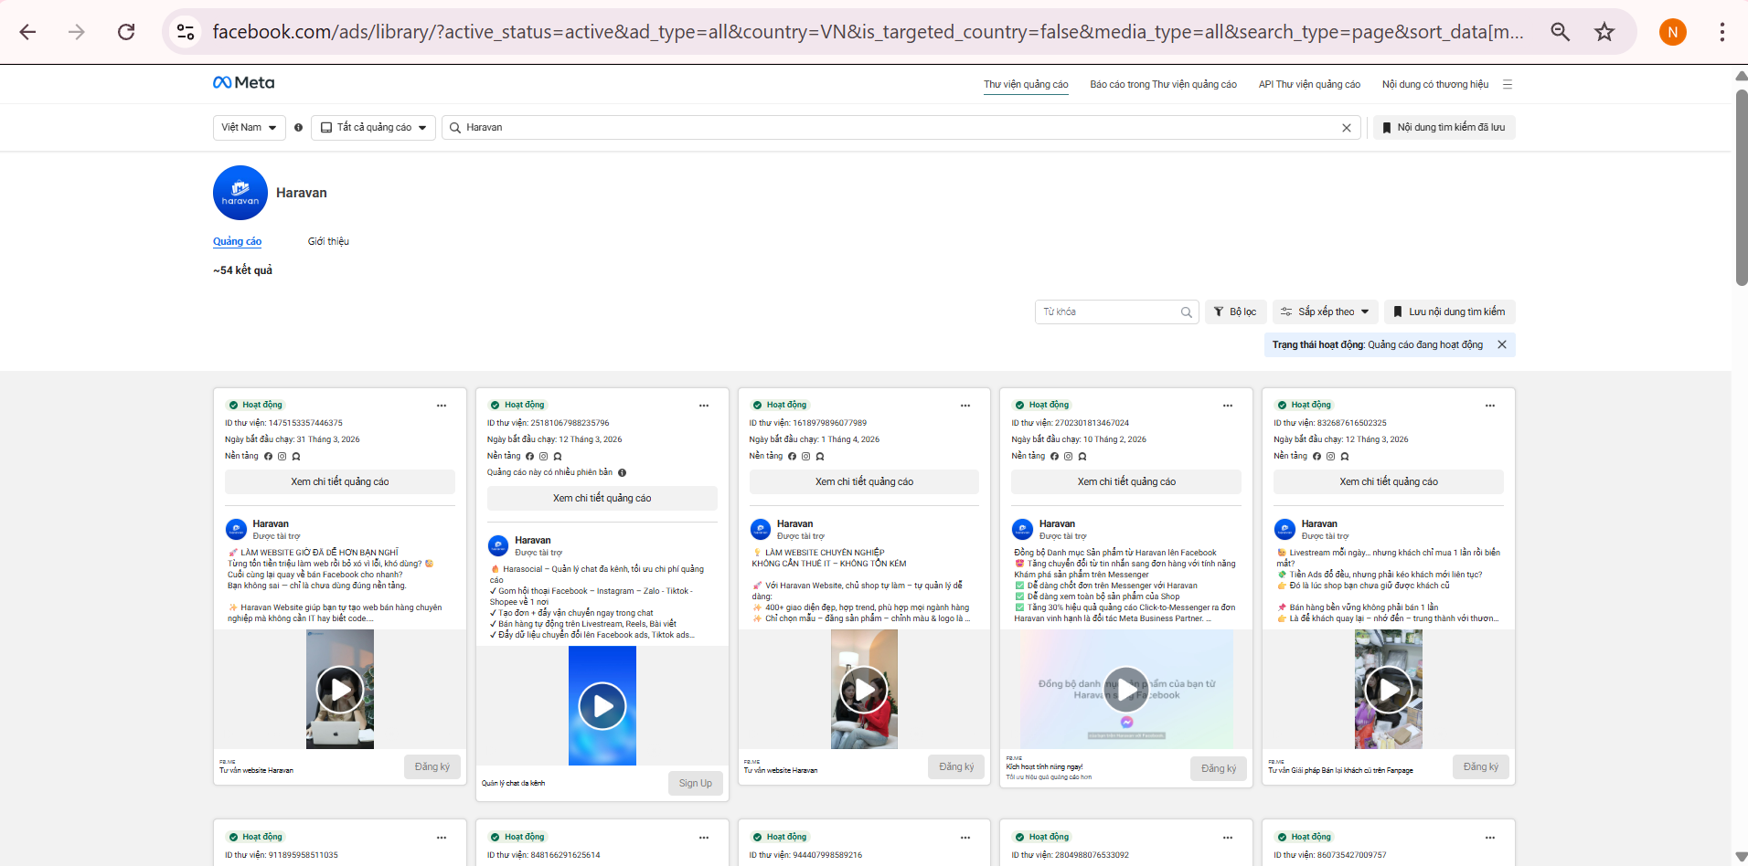Image resolution: width=1748 pixels, height=866 pixels.
Task: Open hamburger menu beside Nội dung có thương hiệu
Action: 1508,84
